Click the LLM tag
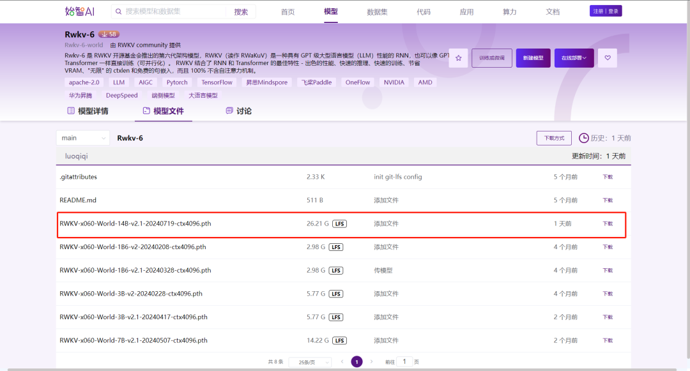This screenshot has height=371, width=690. coord(119,82)
